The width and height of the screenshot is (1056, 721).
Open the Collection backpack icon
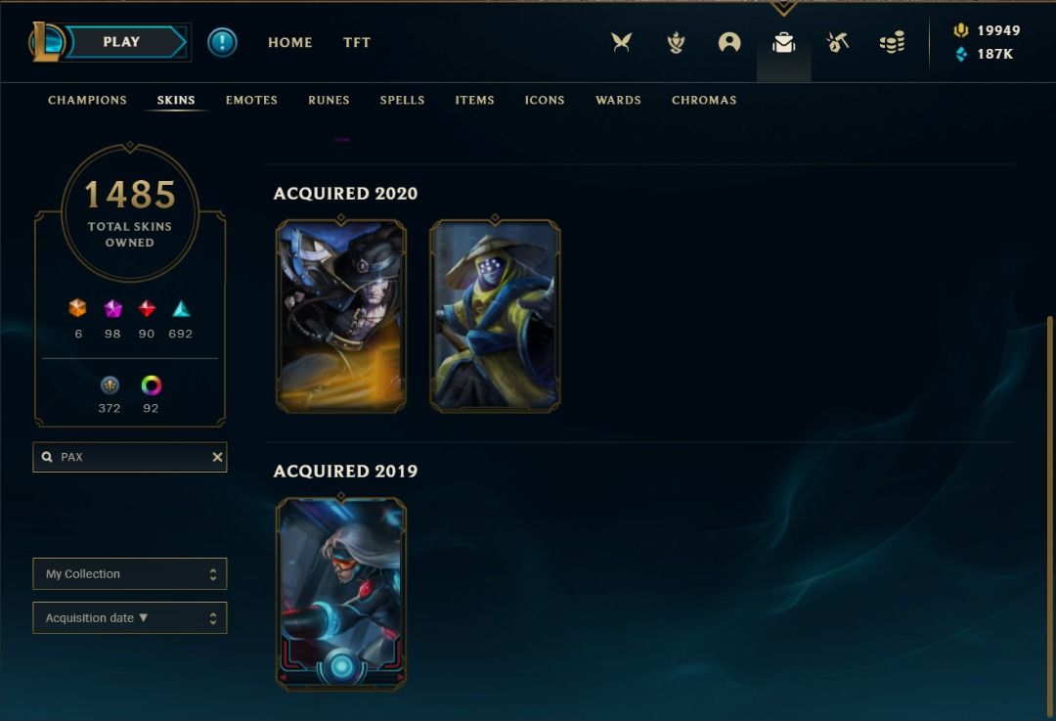click(x=784, y=43)
